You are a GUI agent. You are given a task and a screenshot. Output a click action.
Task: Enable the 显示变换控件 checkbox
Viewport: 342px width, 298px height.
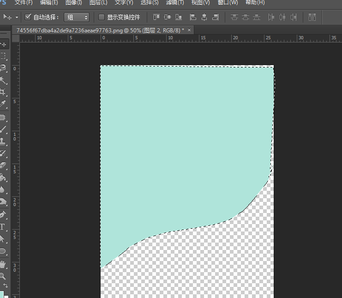pos(102,17)
